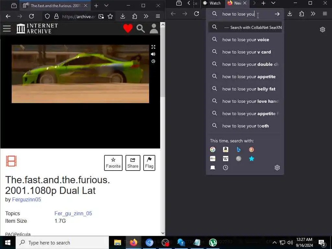Switch to the Watch tab

click(x=212, y=3)
